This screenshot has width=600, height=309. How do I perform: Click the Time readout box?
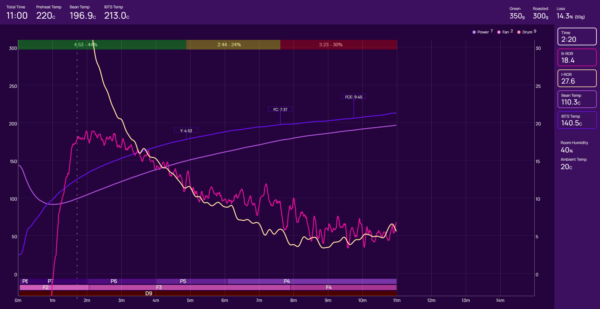pyautogui.click(x=577, y=36)
